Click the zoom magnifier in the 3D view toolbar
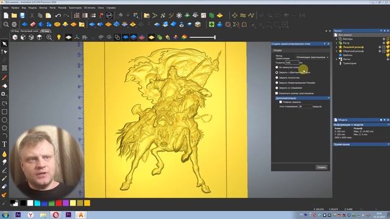Image resolution: width=390 pixels, height=219 pixels. click(49, 37)
